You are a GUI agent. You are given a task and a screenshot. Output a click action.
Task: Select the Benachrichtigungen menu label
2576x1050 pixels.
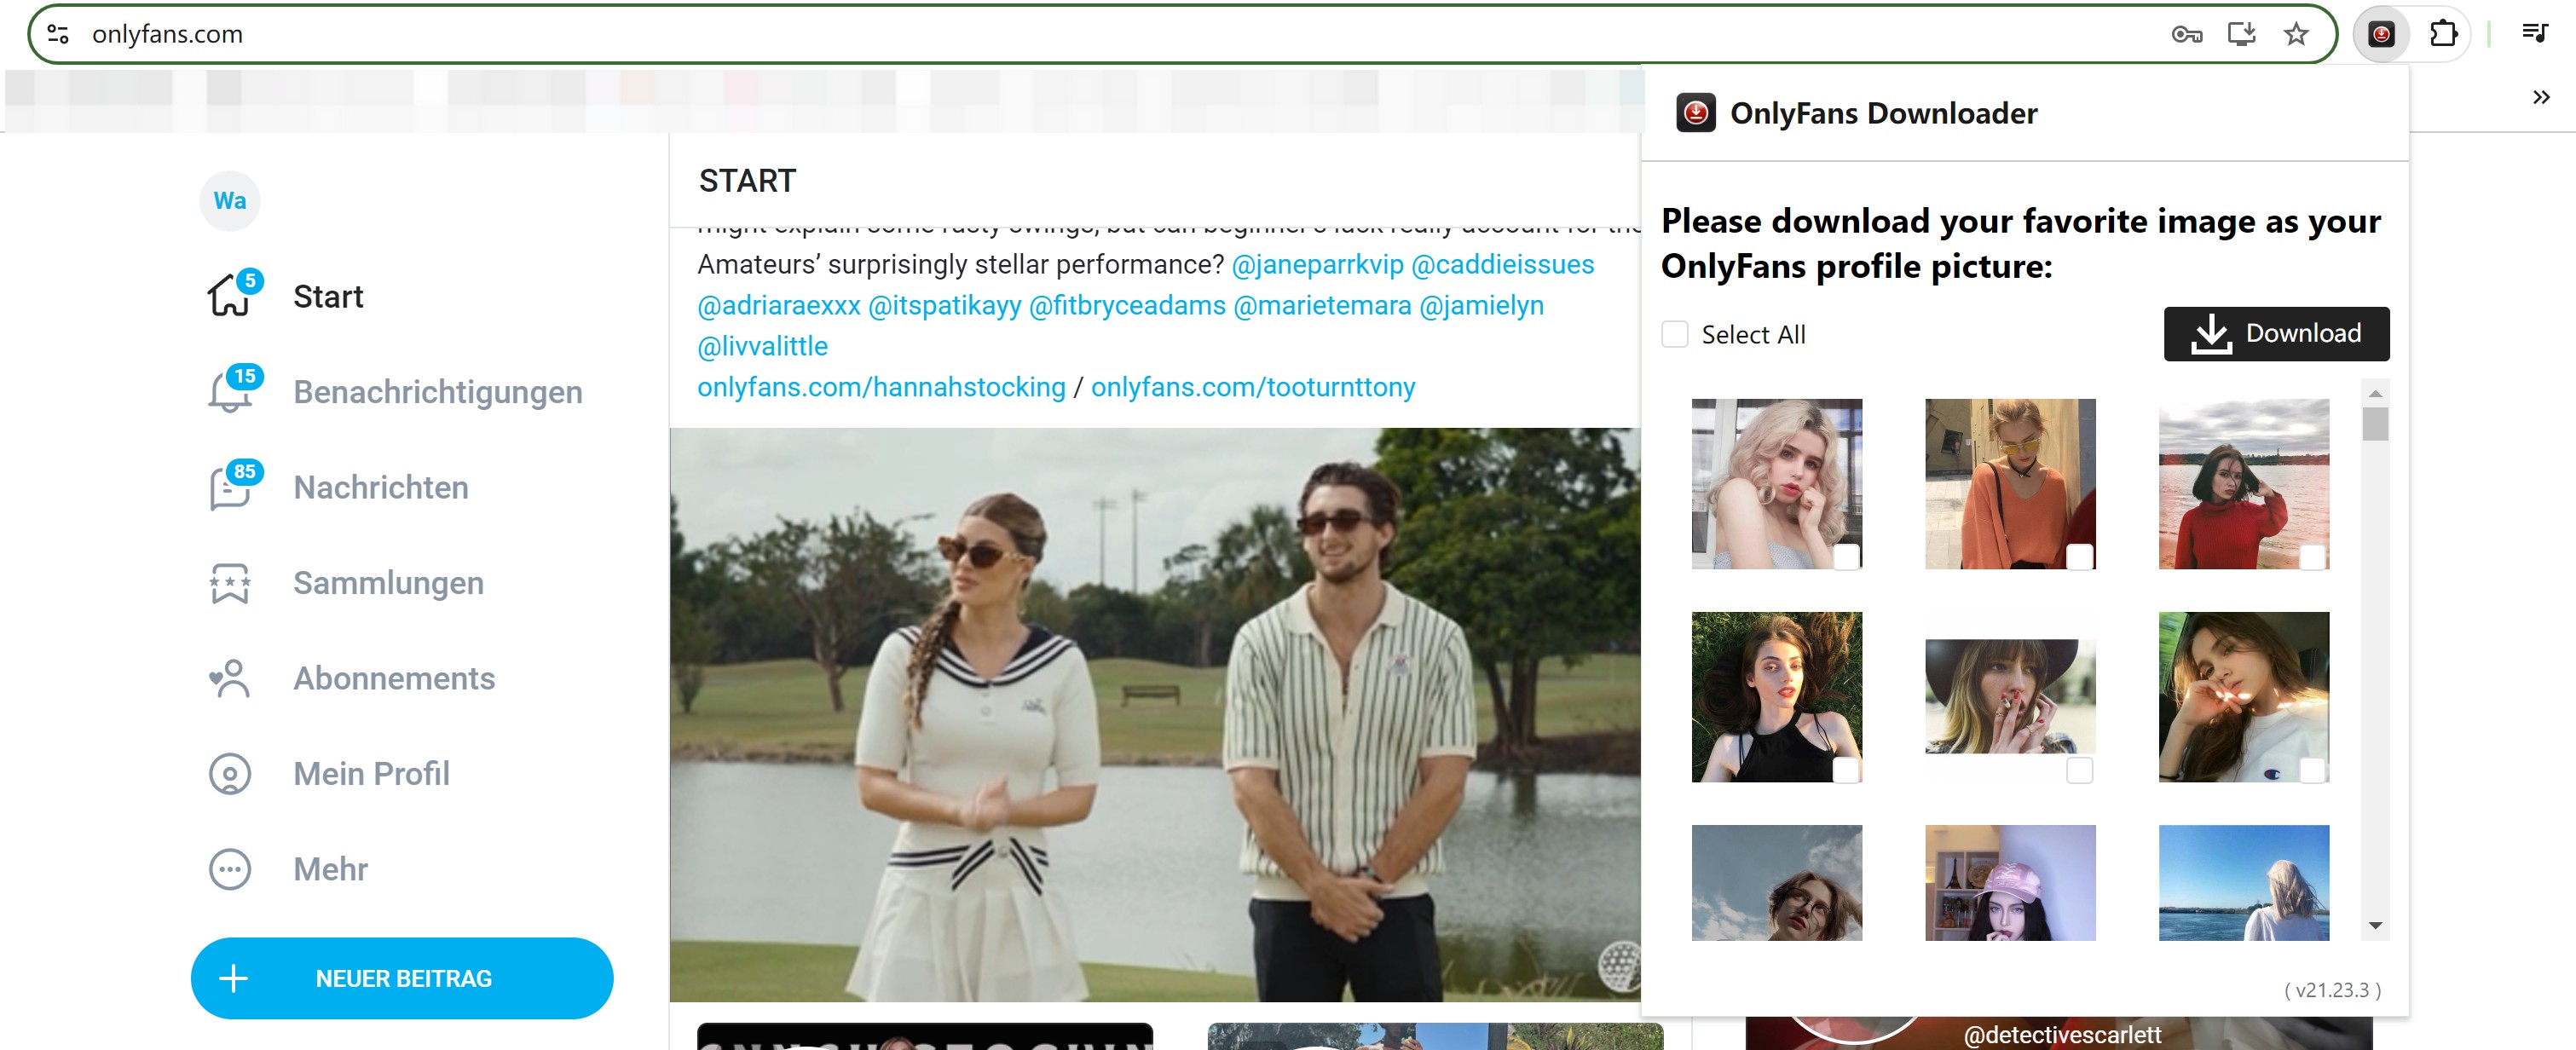pos(438,392)
